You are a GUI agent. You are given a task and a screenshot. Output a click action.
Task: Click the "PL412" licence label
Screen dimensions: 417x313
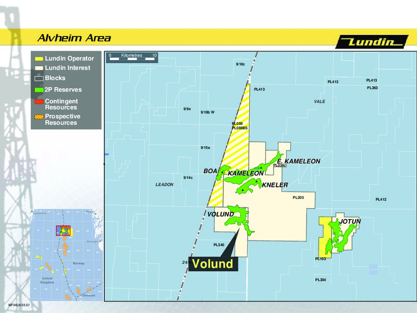(x=381, y=199)
